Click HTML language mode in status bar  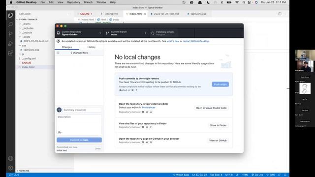pyautogui.click(x=245, y=175)
